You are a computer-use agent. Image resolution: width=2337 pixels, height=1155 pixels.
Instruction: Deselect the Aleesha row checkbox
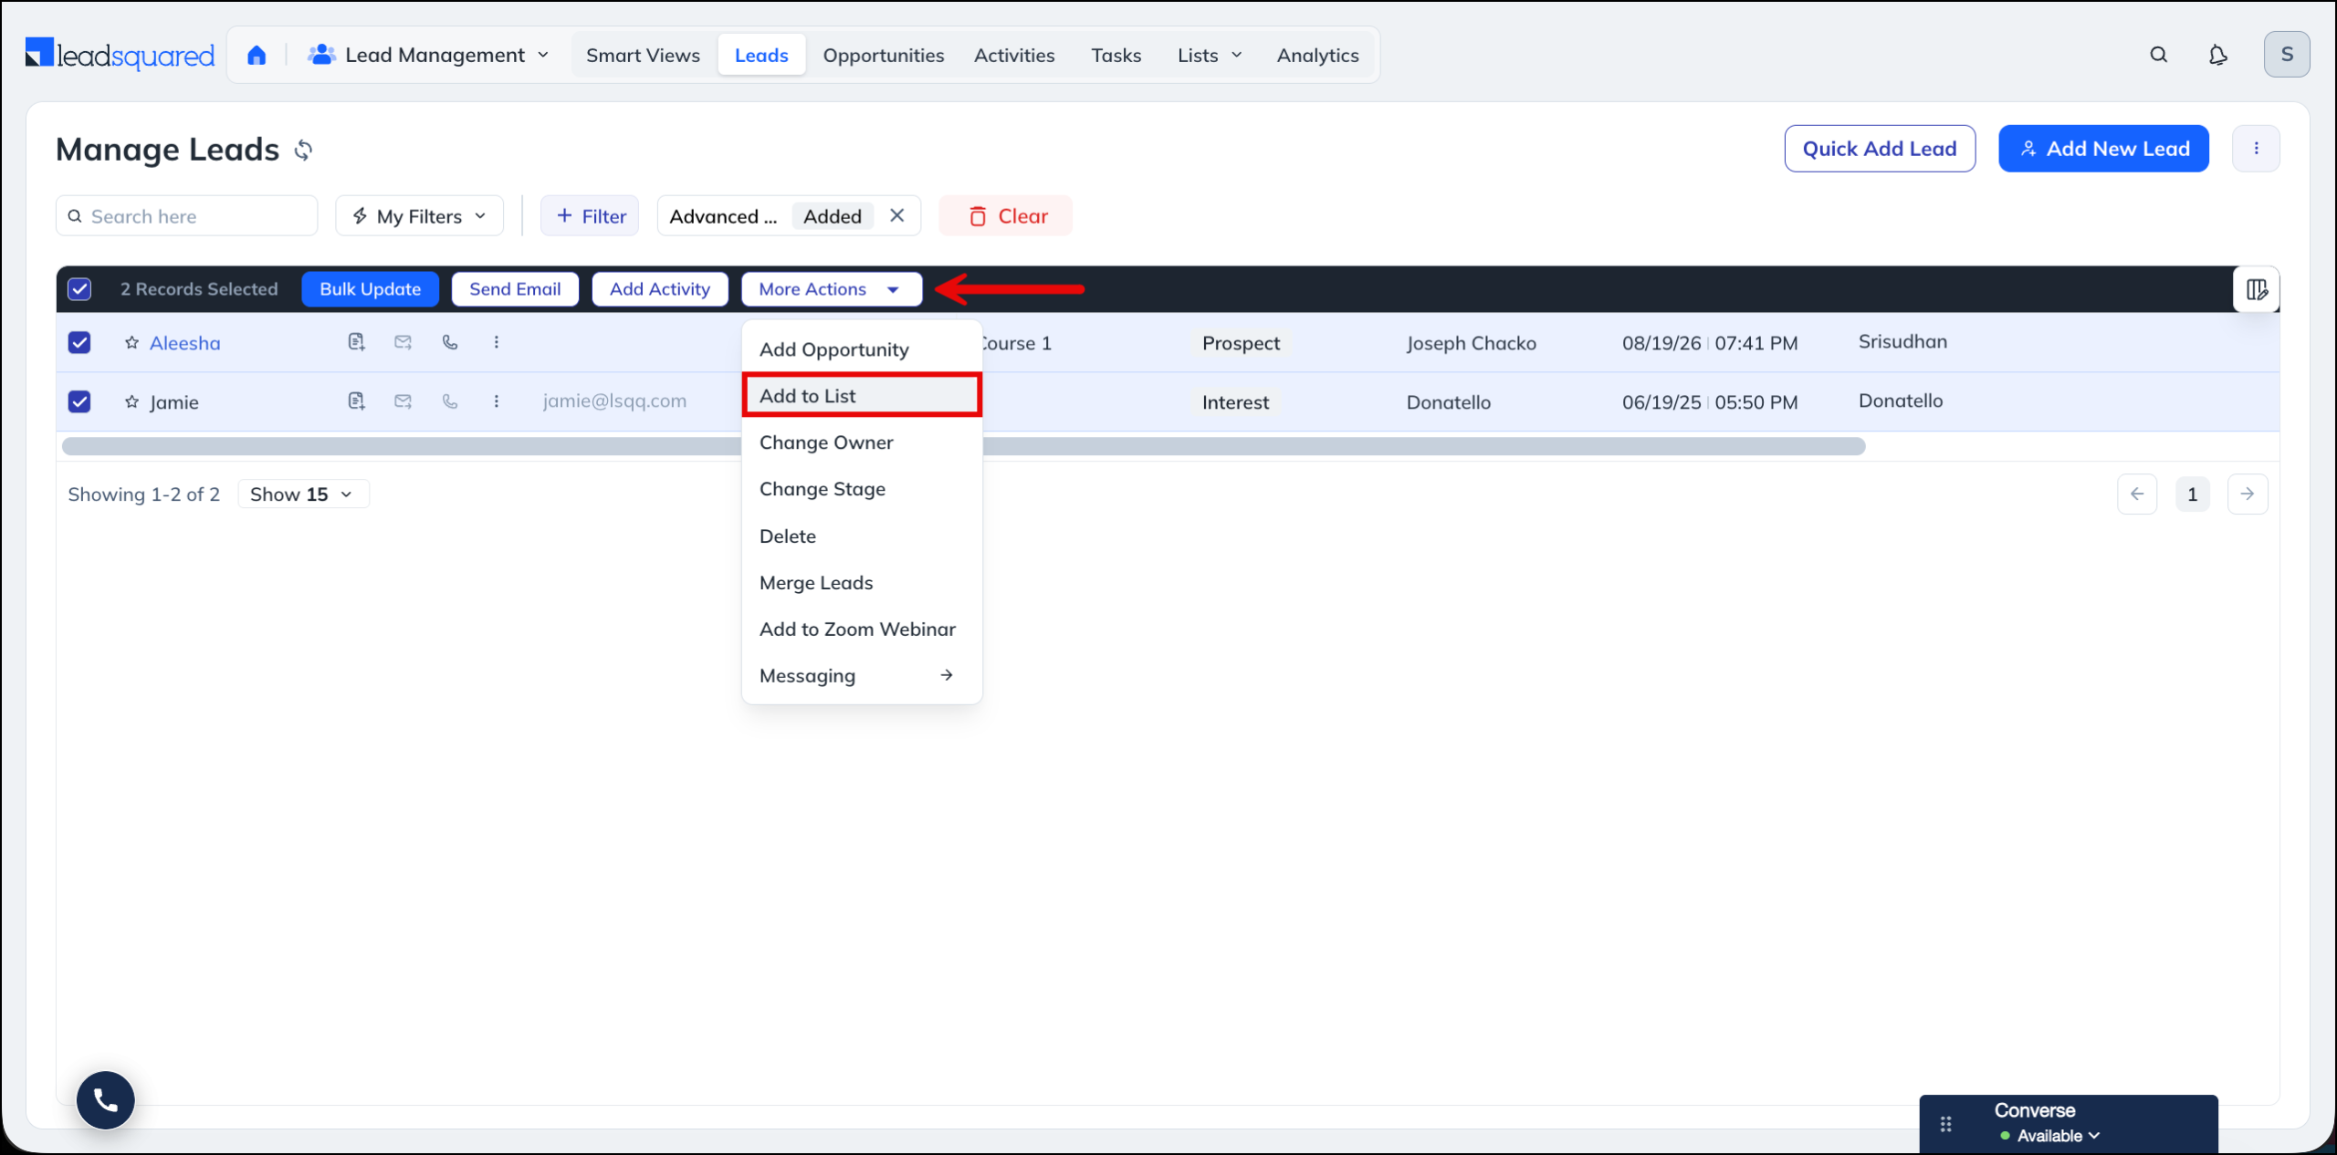coord(79,343)
